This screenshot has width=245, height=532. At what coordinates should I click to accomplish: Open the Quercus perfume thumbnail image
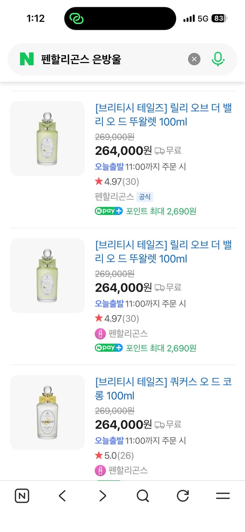pyautogui.click(x=47, y=412)
